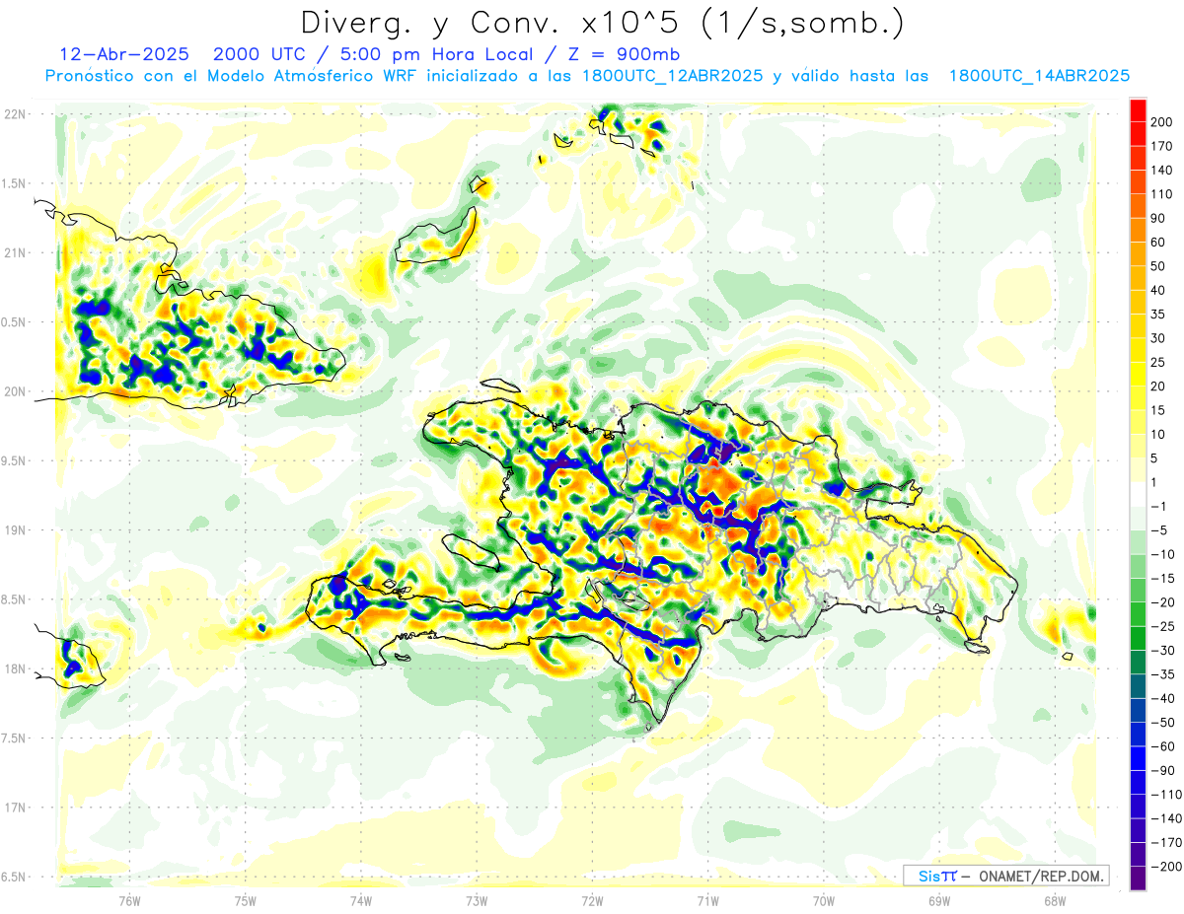This screenshot has width=1184, height=914.
Task: Click the colorbar label "-90"
Action: click(x=1162, y=771)
